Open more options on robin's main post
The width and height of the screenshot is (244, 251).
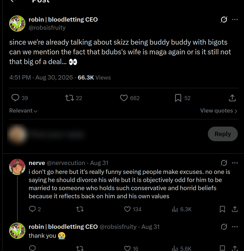235,19
